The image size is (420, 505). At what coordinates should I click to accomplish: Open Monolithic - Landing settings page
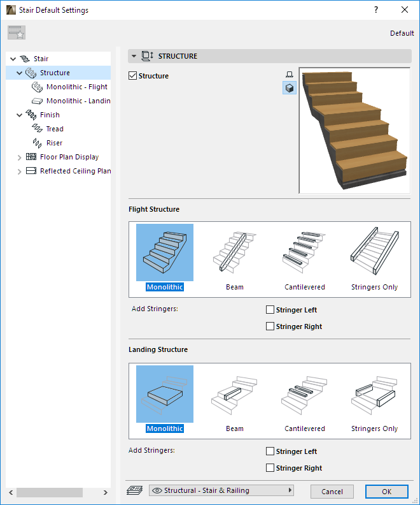78,101
